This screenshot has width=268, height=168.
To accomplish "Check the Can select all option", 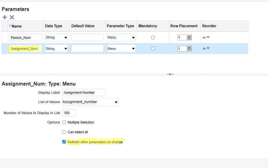I will tap(64, 132).
